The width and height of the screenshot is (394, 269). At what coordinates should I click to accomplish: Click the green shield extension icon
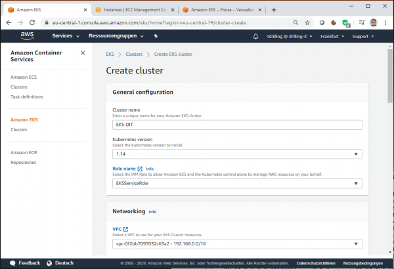pyautogui.click(x=346, y=23)
